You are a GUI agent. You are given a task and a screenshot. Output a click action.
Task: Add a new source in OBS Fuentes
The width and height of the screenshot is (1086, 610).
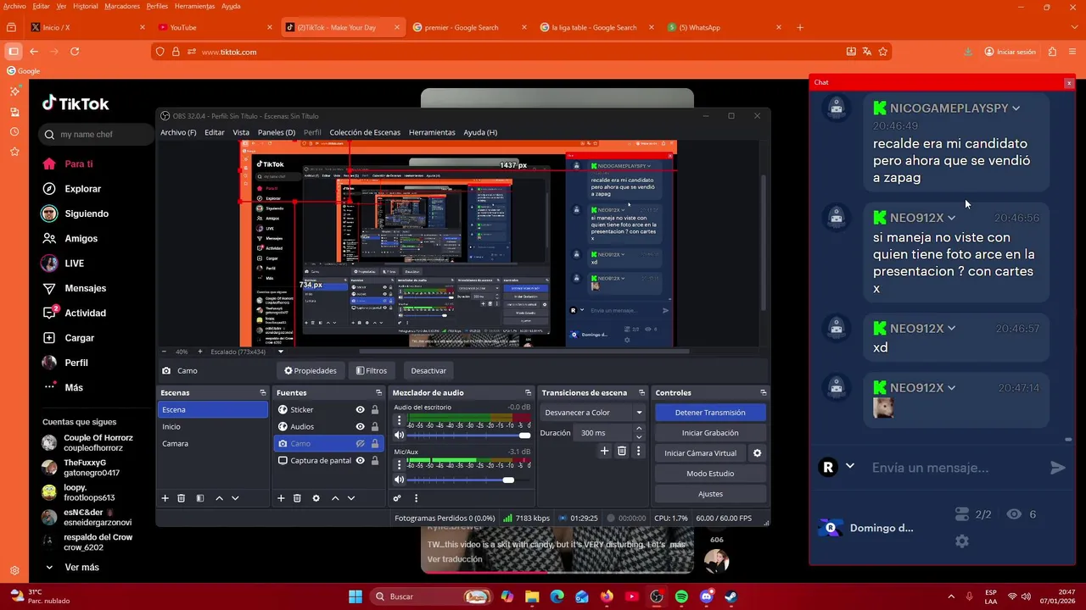tap(281, 498)
